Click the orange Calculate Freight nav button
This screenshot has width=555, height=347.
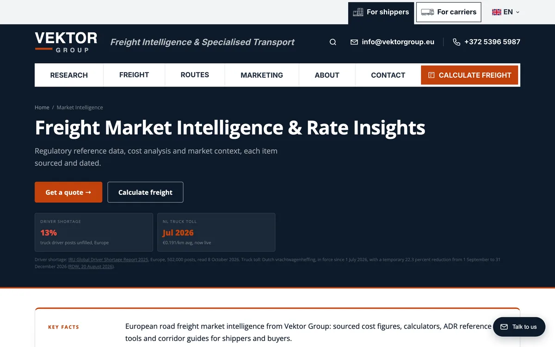[x=469, y=75]
